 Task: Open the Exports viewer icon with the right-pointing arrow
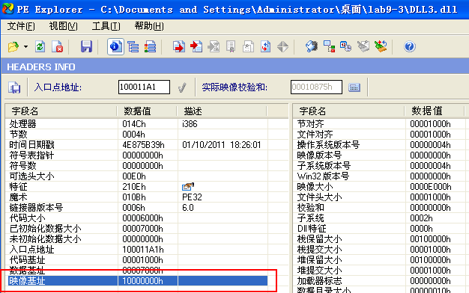[x=179, y=47]
